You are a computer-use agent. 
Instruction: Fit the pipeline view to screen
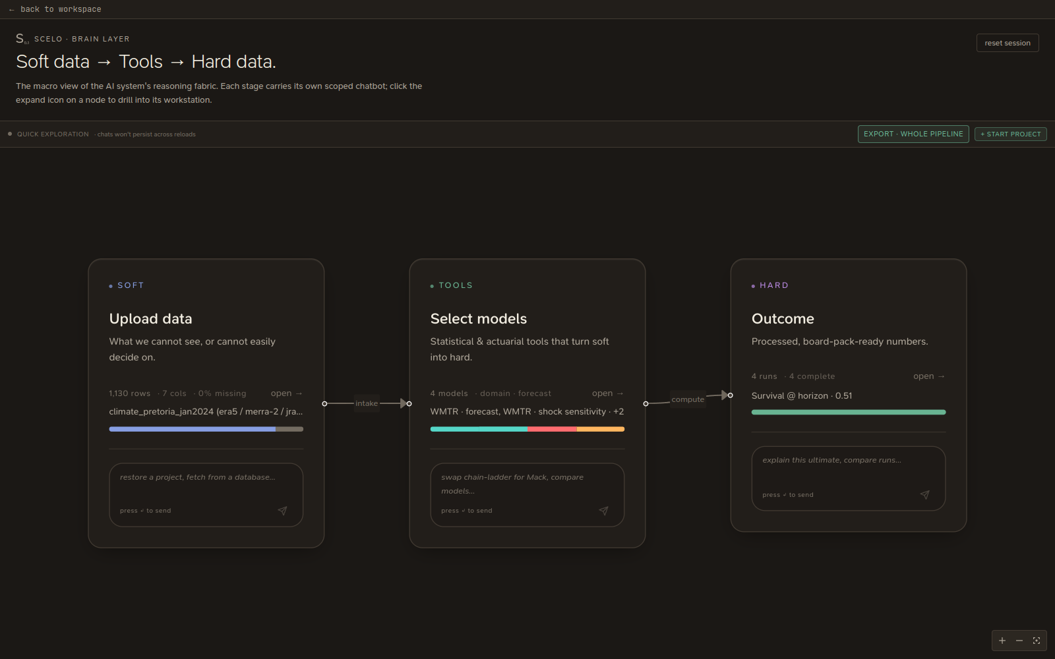tap(1037, 641)
